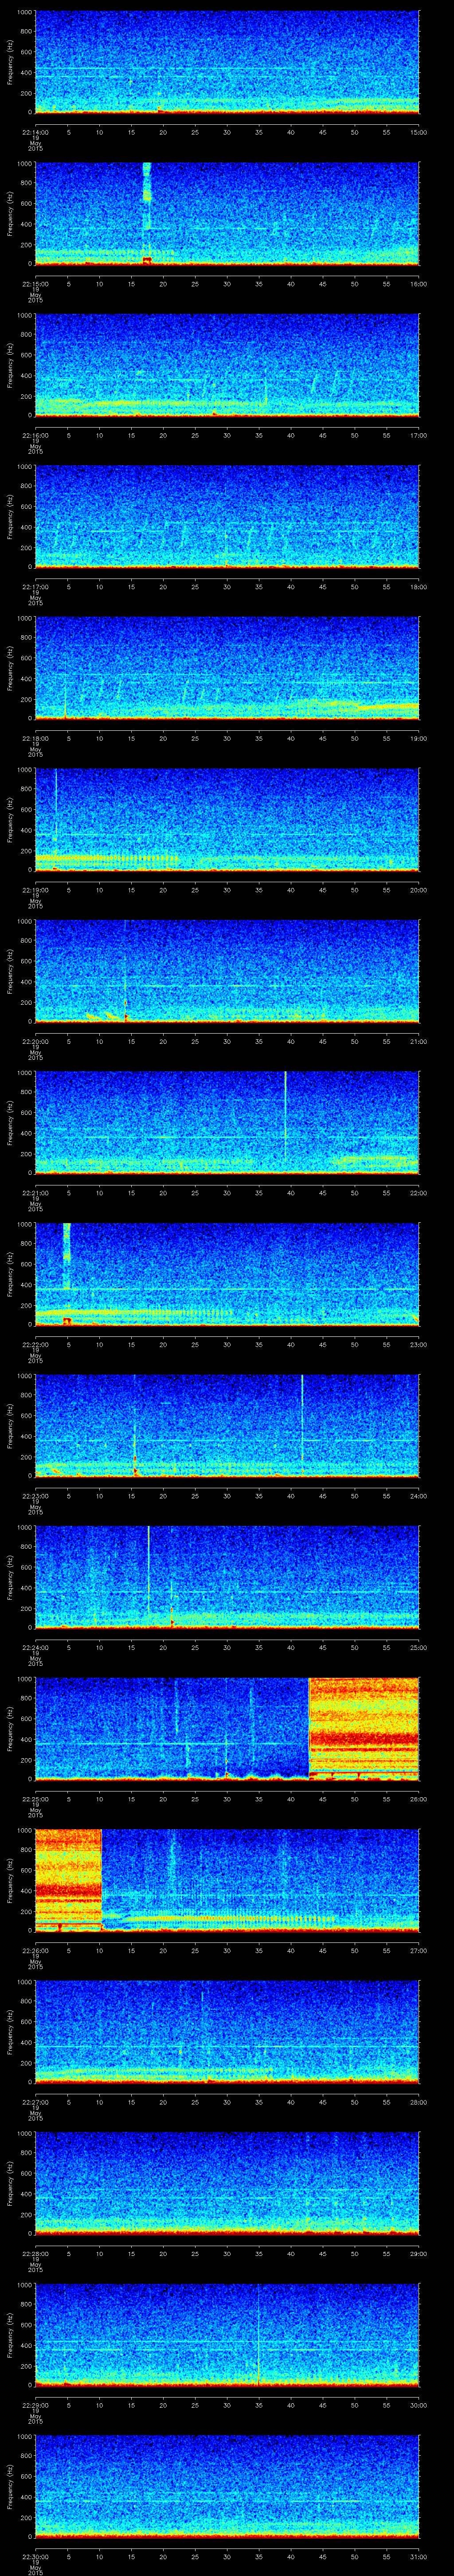The height and width of the screenshot is (2576, 454).
Task: Open the spectrogram panel starting at 22:27:00
Action: click(x=227, y=2033)
